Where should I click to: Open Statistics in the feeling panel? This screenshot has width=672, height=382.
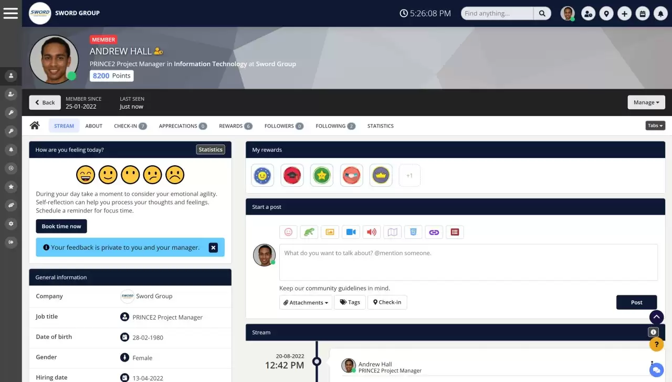point(211,150)
